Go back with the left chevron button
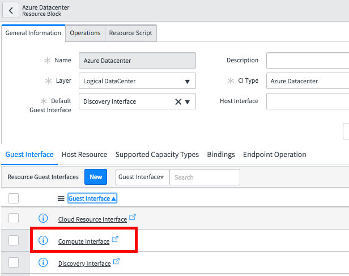 click(11, 10)
